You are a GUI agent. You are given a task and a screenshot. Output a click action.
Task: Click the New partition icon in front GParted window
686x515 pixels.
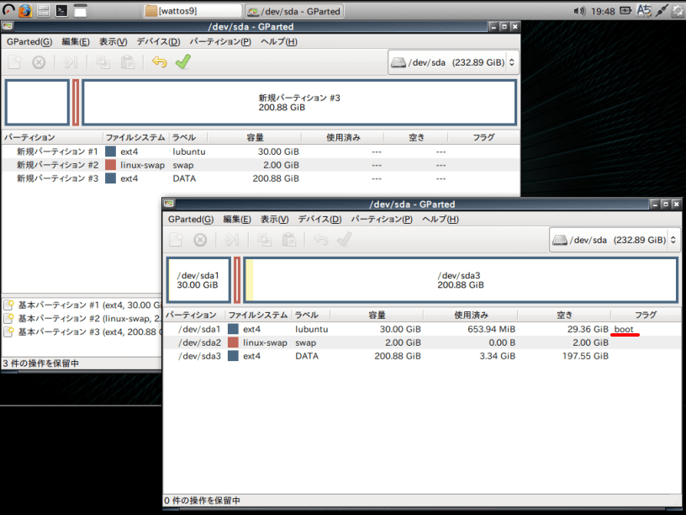[176, 240]
